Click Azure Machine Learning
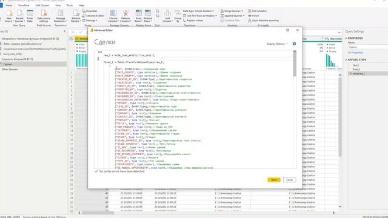 click(x=263, y=21)
